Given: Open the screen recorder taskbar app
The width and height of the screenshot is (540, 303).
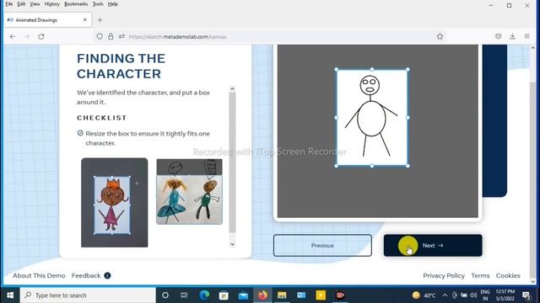Looking at the screenshot, I should tap(340, 295).
